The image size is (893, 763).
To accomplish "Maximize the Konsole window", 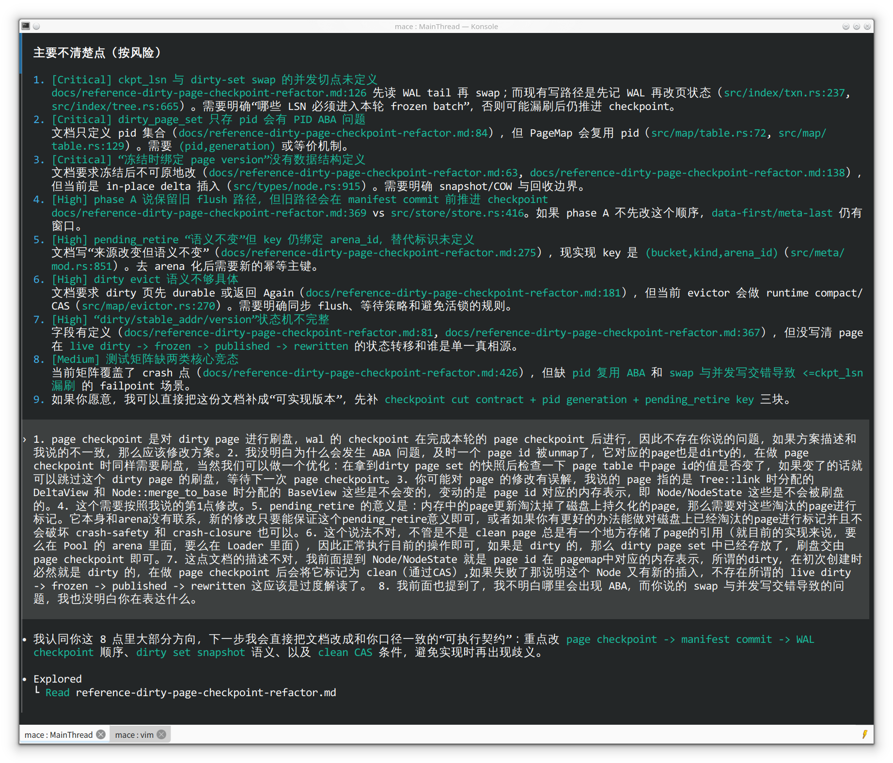I will click(x=856, y=26).
